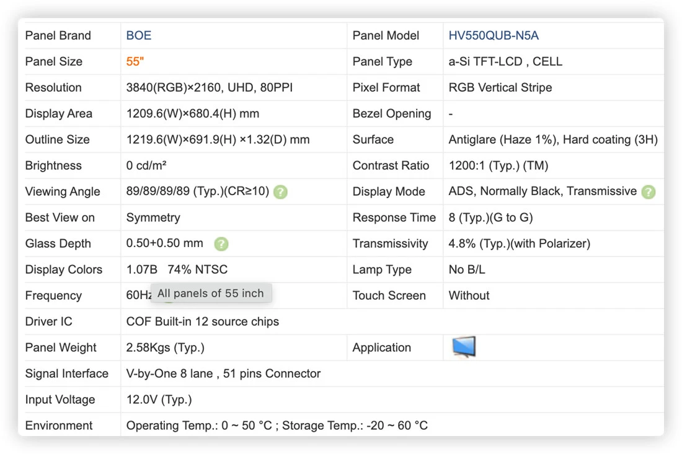The width and height of the screenshot is (682, 454).
Task: Open the HV550QUB-N5A panel model link
Action: [494, 35]
